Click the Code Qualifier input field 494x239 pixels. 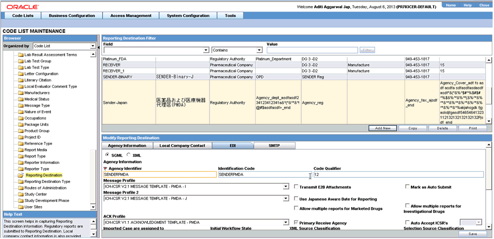400,175
